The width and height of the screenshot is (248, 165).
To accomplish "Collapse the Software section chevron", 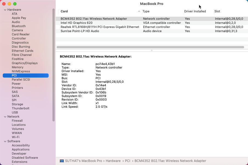I will coord(5,141).
